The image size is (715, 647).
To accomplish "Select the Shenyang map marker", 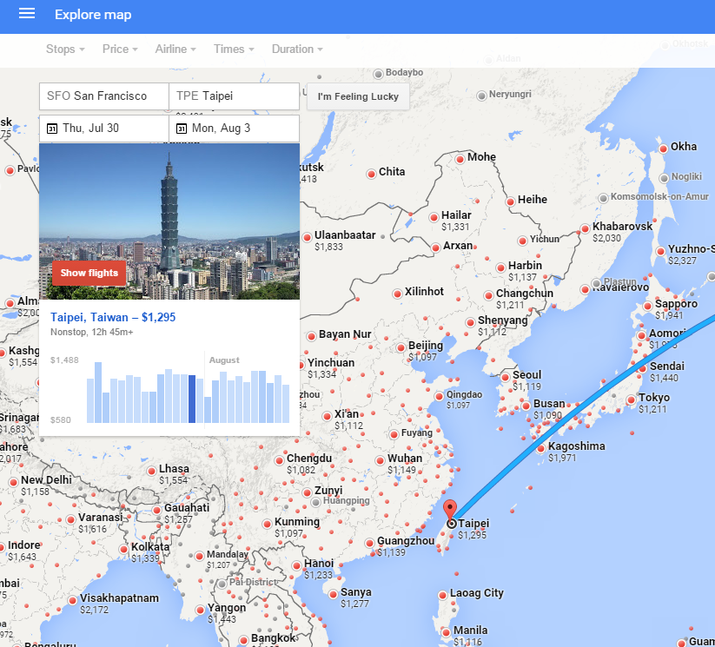I will (x=470, y=323).
